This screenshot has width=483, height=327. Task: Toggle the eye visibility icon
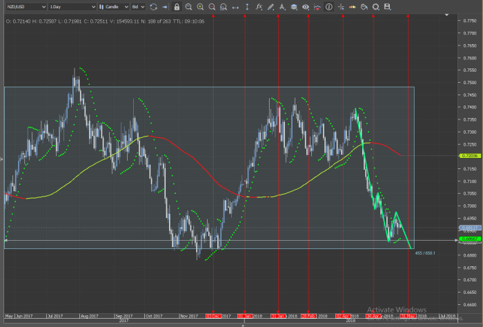tap(306, 7)
